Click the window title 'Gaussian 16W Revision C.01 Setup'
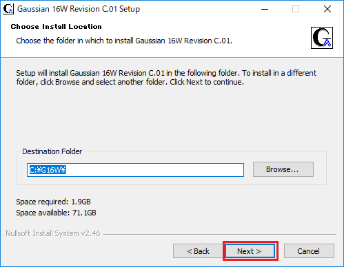Image resolution: width=344 pixels, height=267 pixels. (79, 9)
